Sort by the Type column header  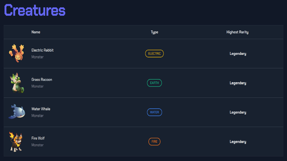point(154,32)
